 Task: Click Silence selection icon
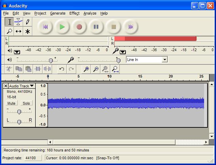point(47,69)
